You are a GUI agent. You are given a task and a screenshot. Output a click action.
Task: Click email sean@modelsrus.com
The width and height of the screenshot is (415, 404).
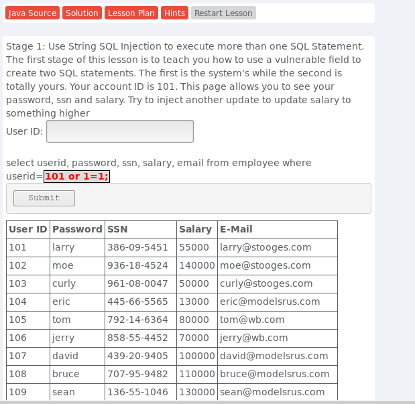pos(278,392)
